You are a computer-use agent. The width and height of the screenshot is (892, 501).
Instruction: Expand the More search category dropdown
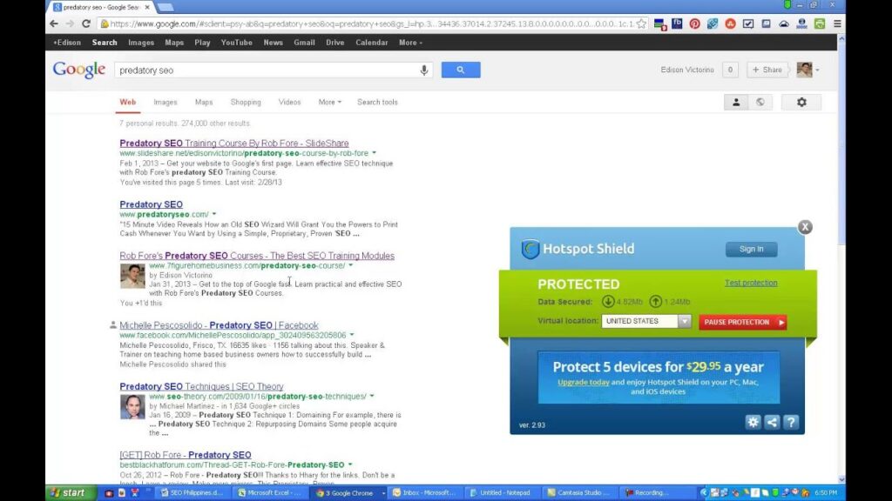point(330,103)
